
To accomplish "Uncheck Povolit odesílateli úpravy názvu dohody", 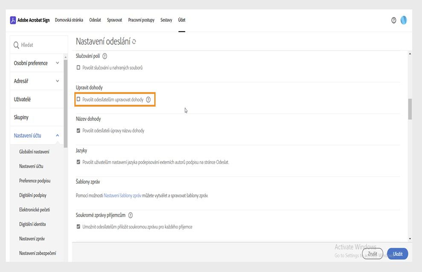I will click(79, 130).
